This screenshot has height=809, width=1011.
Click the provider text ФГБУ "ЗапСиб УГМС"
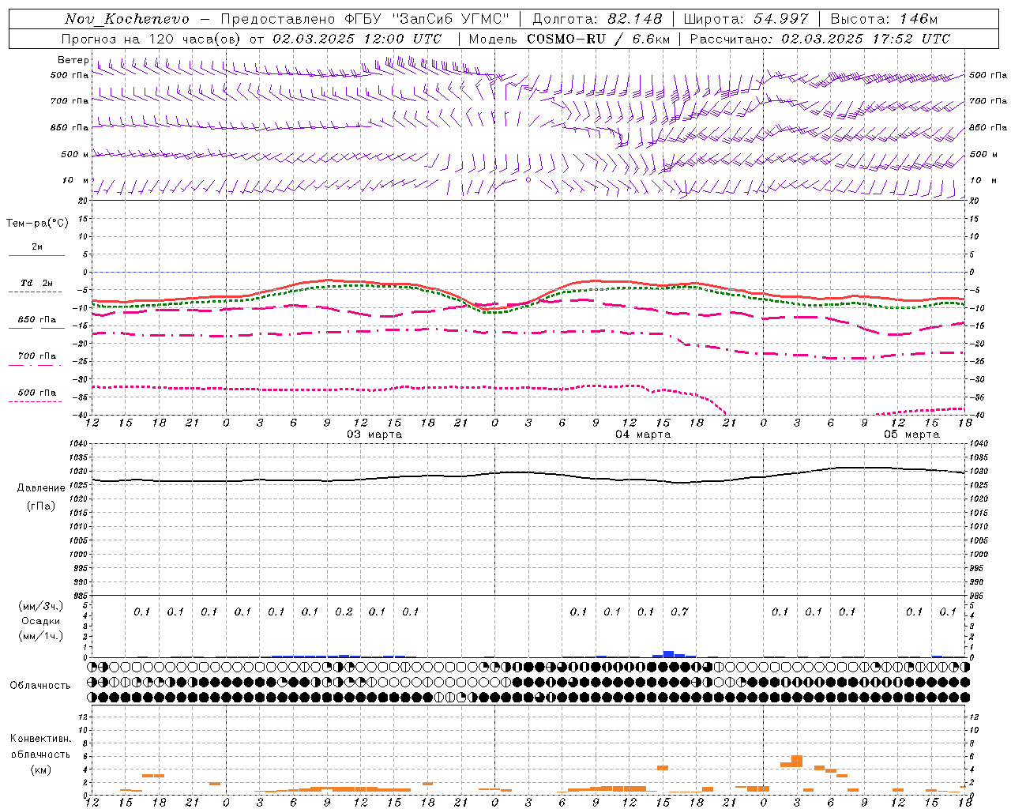[x=428, y=19]
